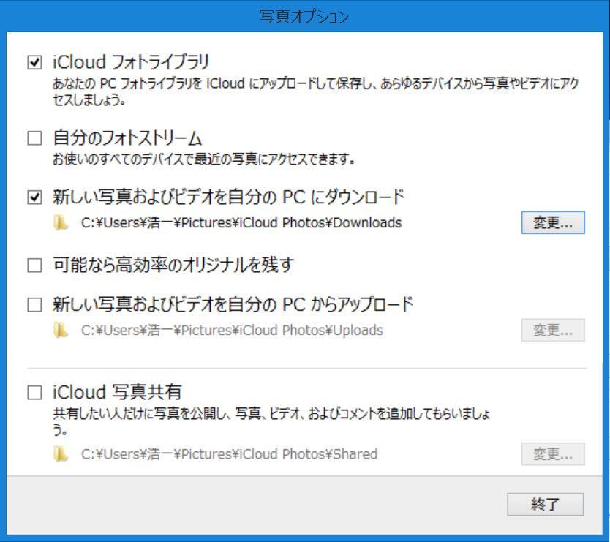Screen dimensions: 610x542
Task: Enable 自分の PC からアップロード checkbox
Action: tap(34, 305)
